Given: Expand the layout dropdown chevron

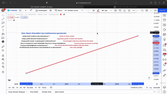Looking at the screenshot, I should [138, 10].
